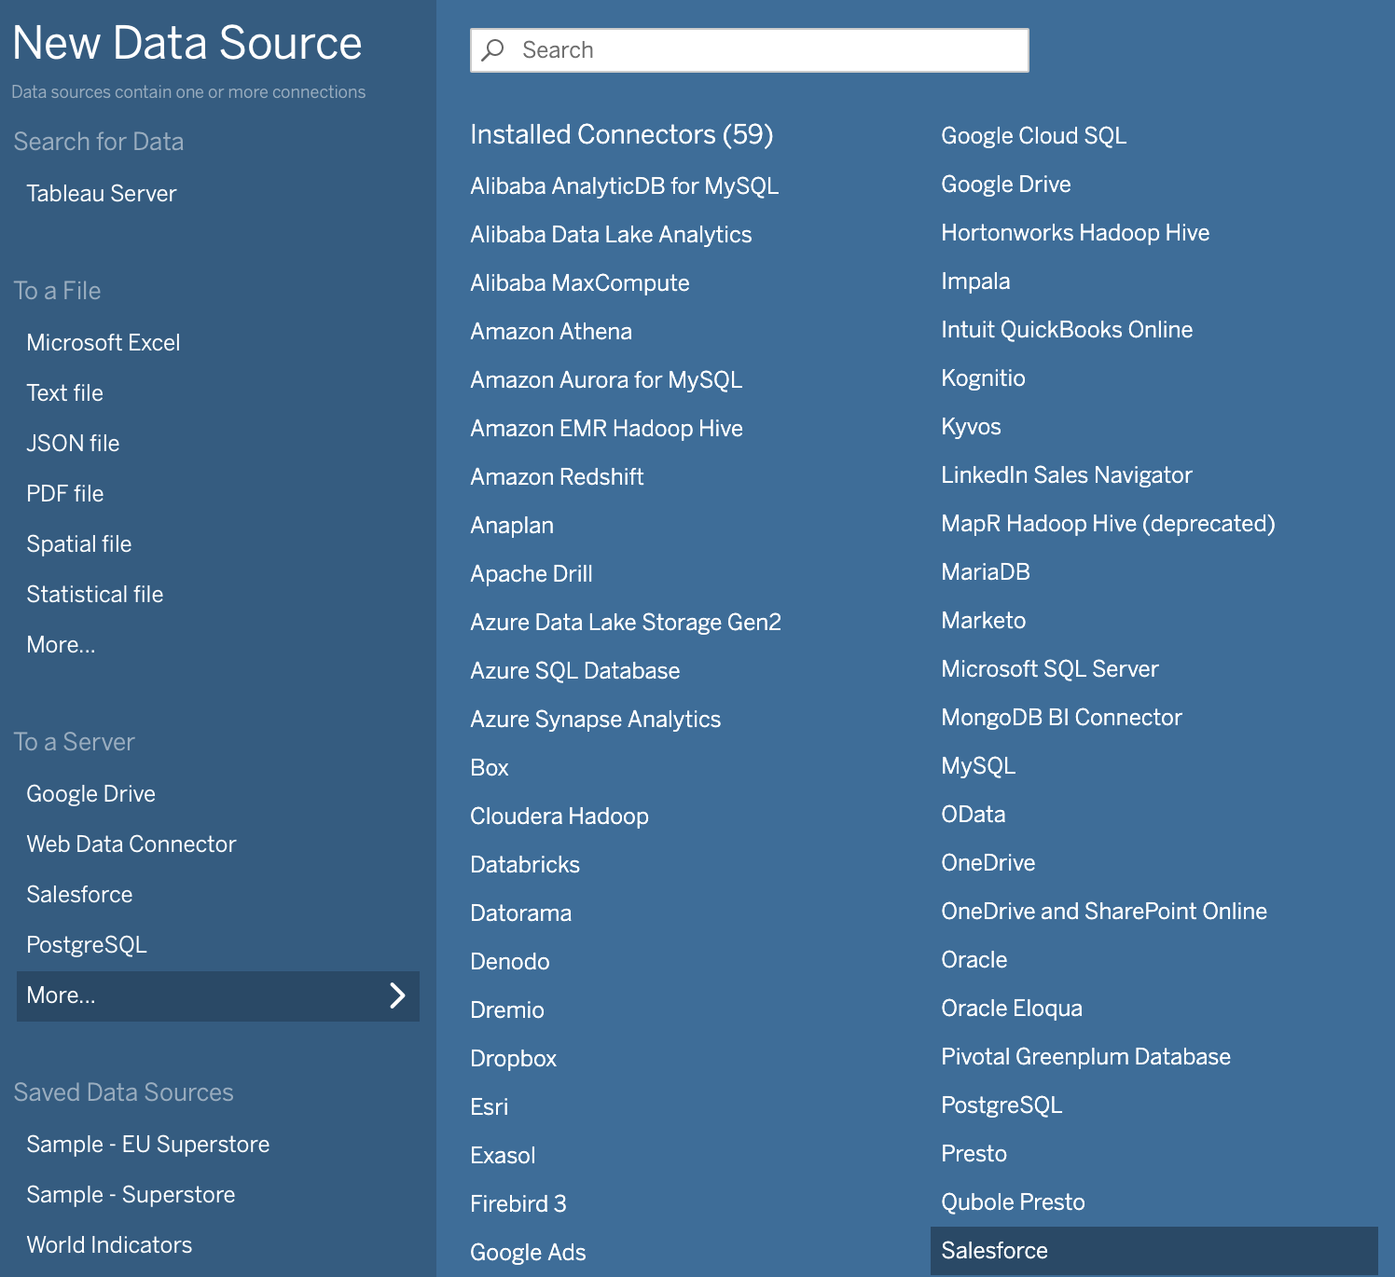Viewport: 1395px width, 1277px height.
Task: Choose Alibaba Data Lake Analytics
Action: [x=611, y=235]
